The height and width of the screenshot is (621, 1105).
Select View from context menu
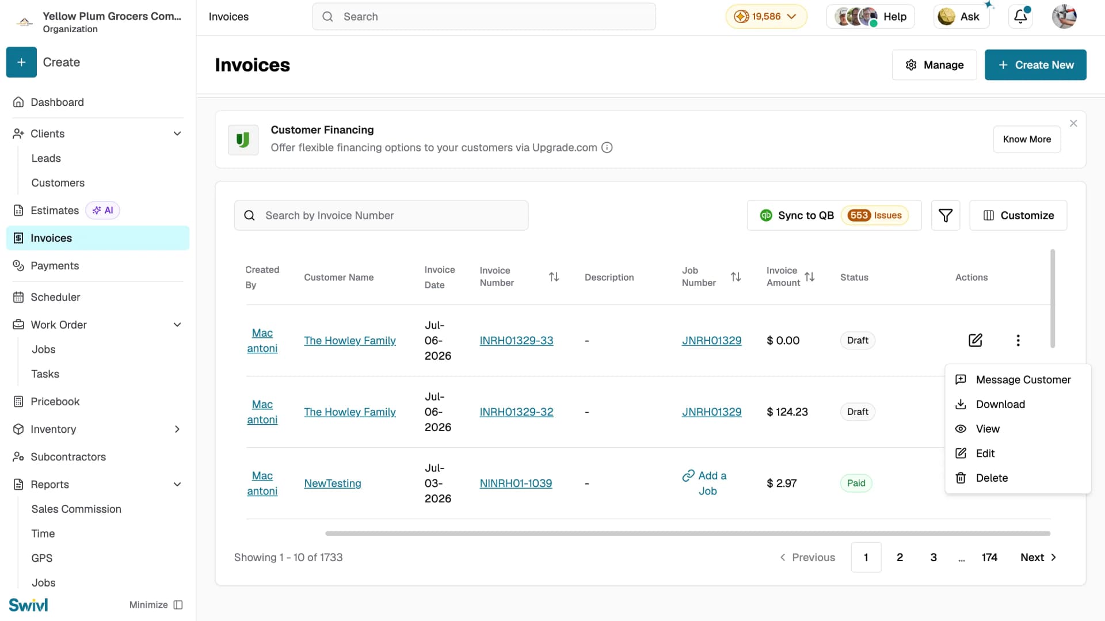pos(1018,429)
